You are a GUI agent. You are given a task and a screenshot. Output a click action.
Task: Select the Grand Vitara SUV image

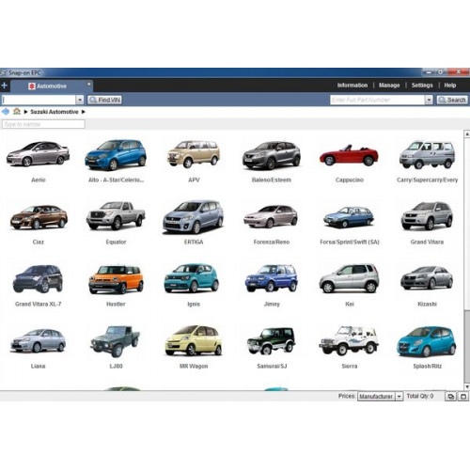click(x=427, y=215)
